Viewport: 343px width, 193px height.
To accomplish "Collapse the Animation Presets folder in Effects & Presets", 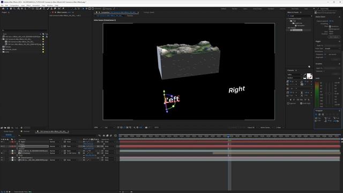I will [x=287, y=19].
